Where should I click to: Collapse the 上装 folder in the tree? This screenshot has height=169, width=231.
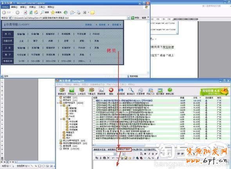(61, 106)
